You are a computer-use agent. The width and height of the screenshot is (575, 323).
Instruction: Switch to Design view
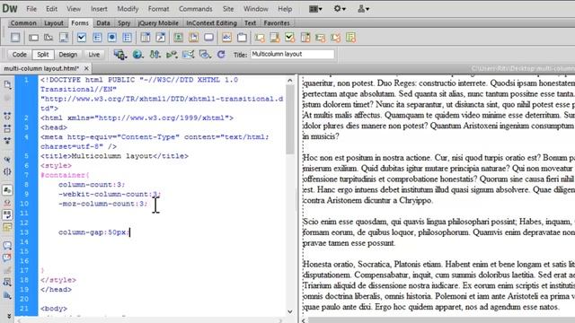[x=68, y=55]
